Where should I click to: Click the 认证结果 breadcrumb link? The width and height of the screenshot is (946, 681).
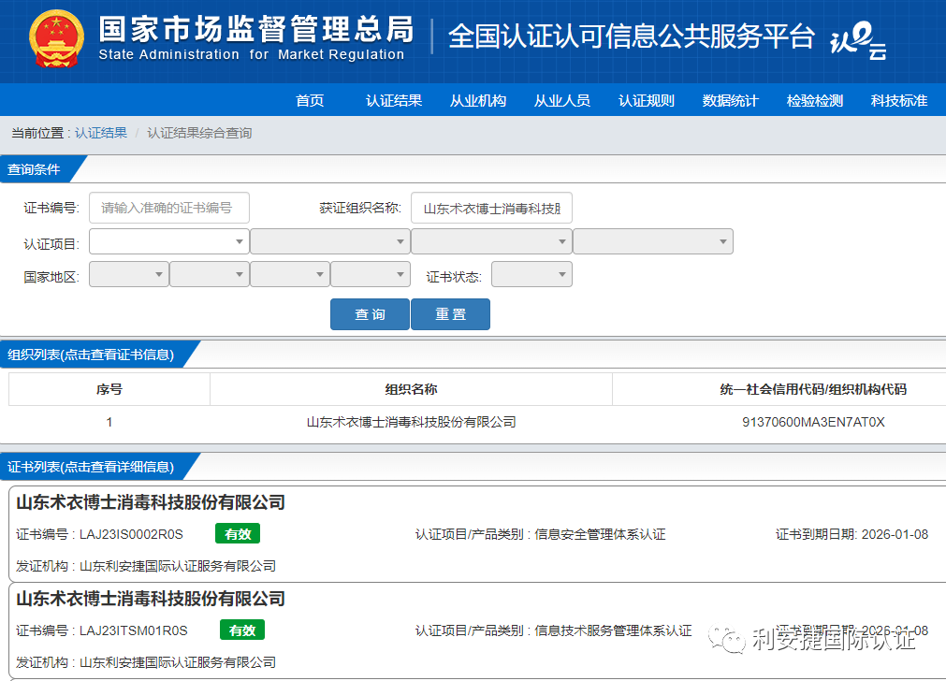click(101, 133)
